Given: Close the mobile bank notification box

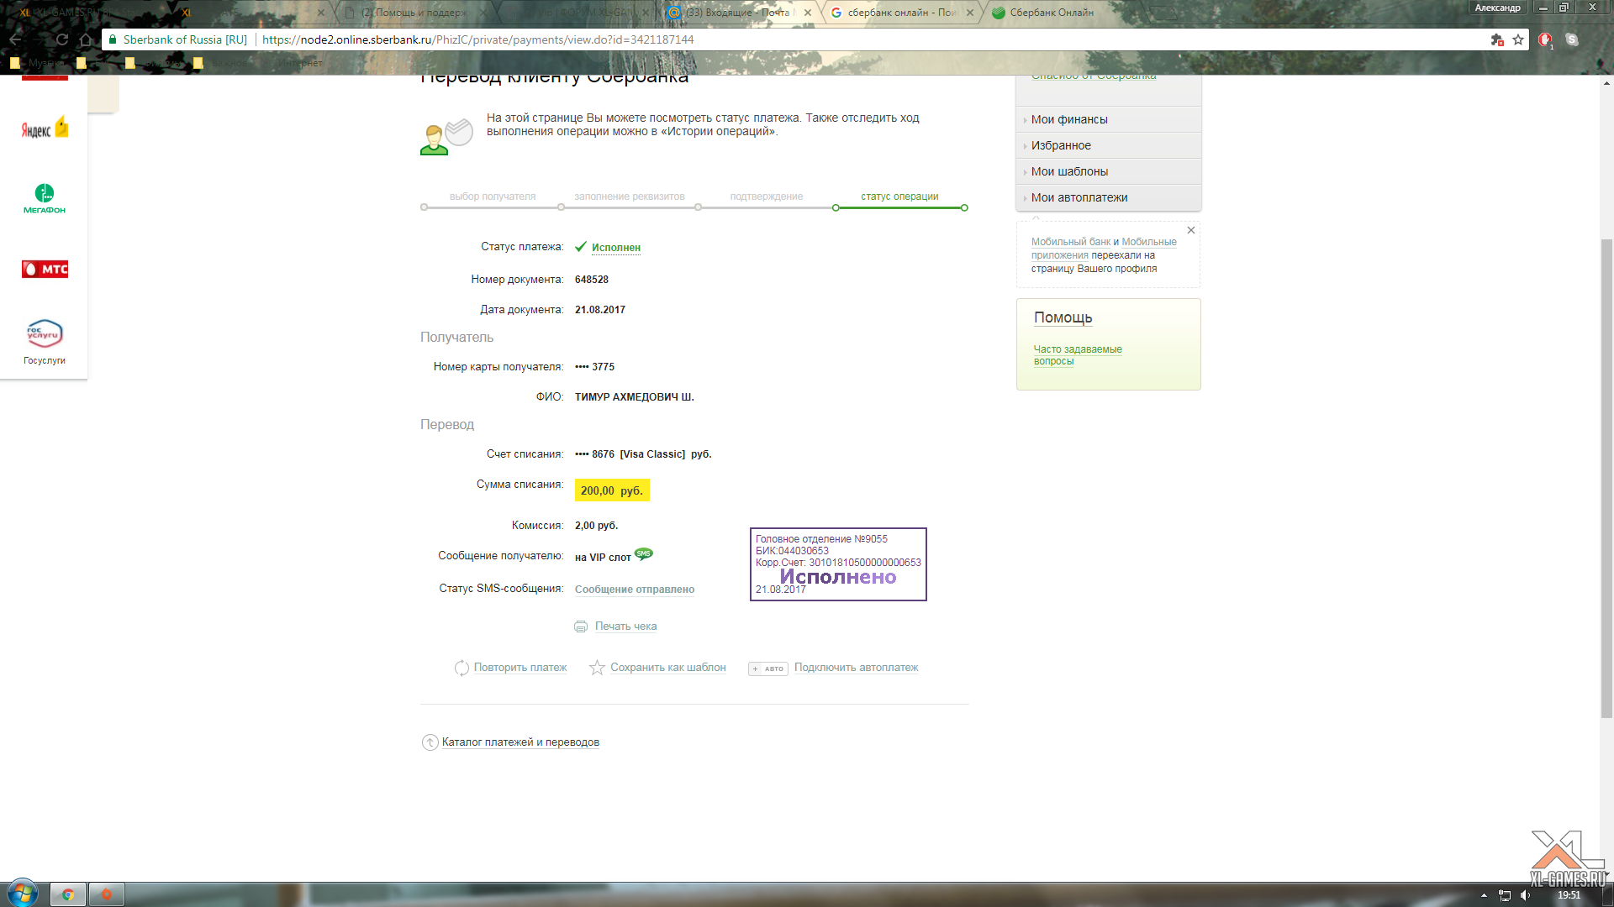Looking at the screenshot, I should pyautogui.click(x=1190, y=230).
